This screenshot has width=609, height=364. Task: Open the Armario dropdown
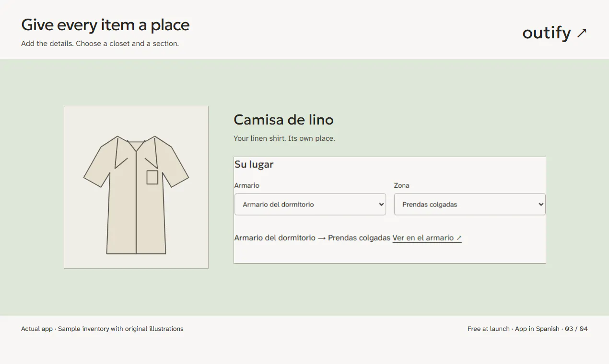[x=310, y=205]
